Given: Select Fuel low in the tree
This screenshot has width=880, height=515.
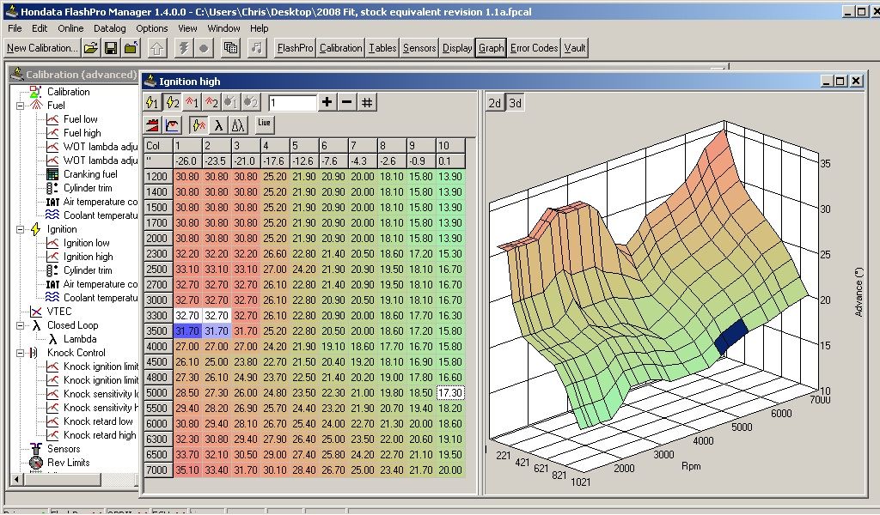Looking at the screenshot, I should [80, 118].
